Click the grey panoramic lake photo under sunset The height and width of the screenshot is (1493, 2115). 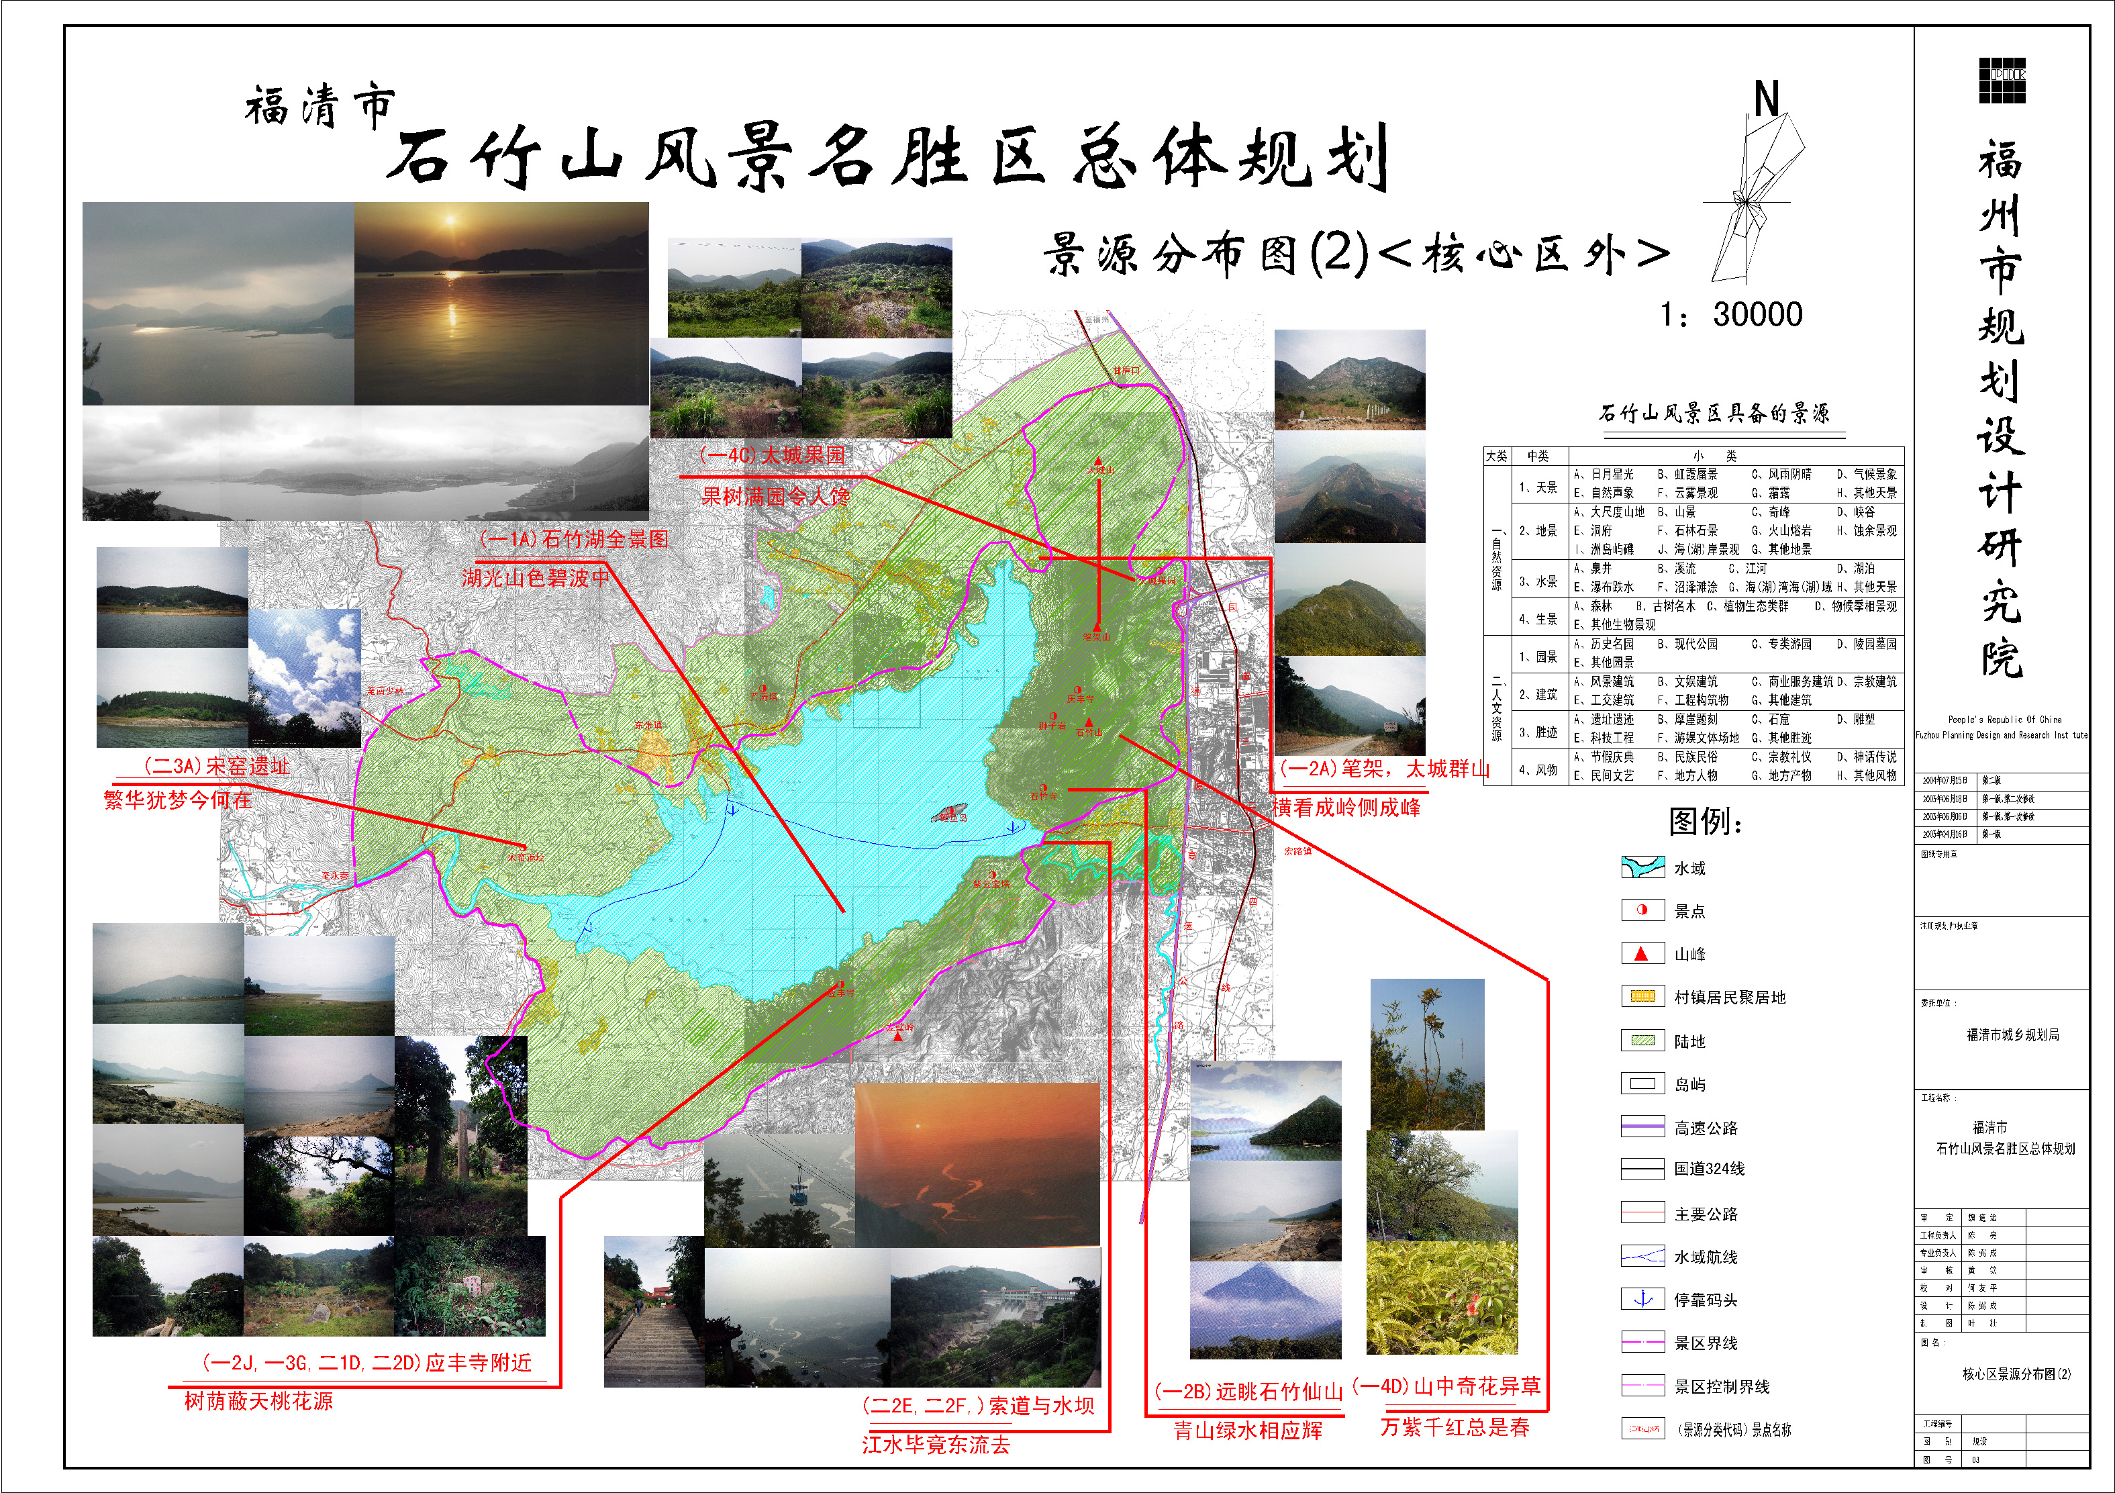point(366,463)
